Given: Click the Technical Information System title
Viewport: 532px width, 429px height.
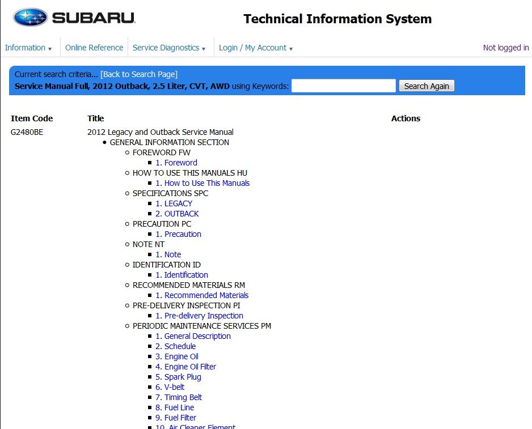Looking at the screenshot, I should tap(337, 19).
